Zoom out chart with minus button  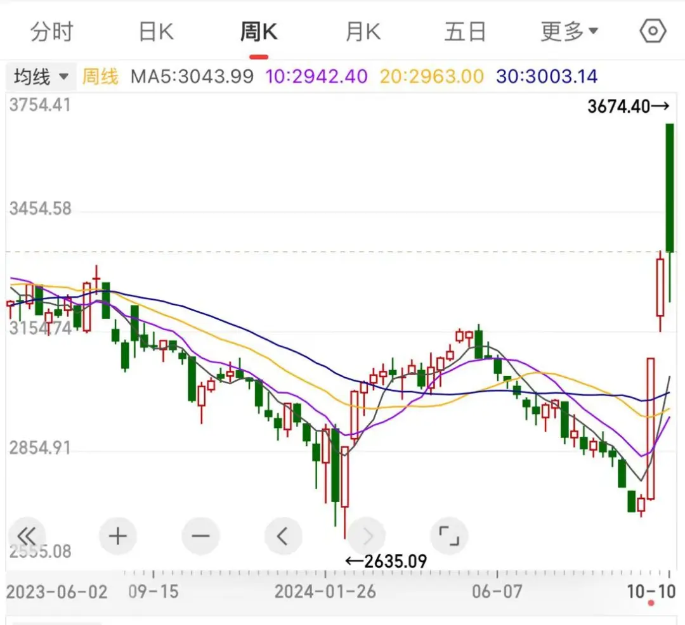[200, 536]
